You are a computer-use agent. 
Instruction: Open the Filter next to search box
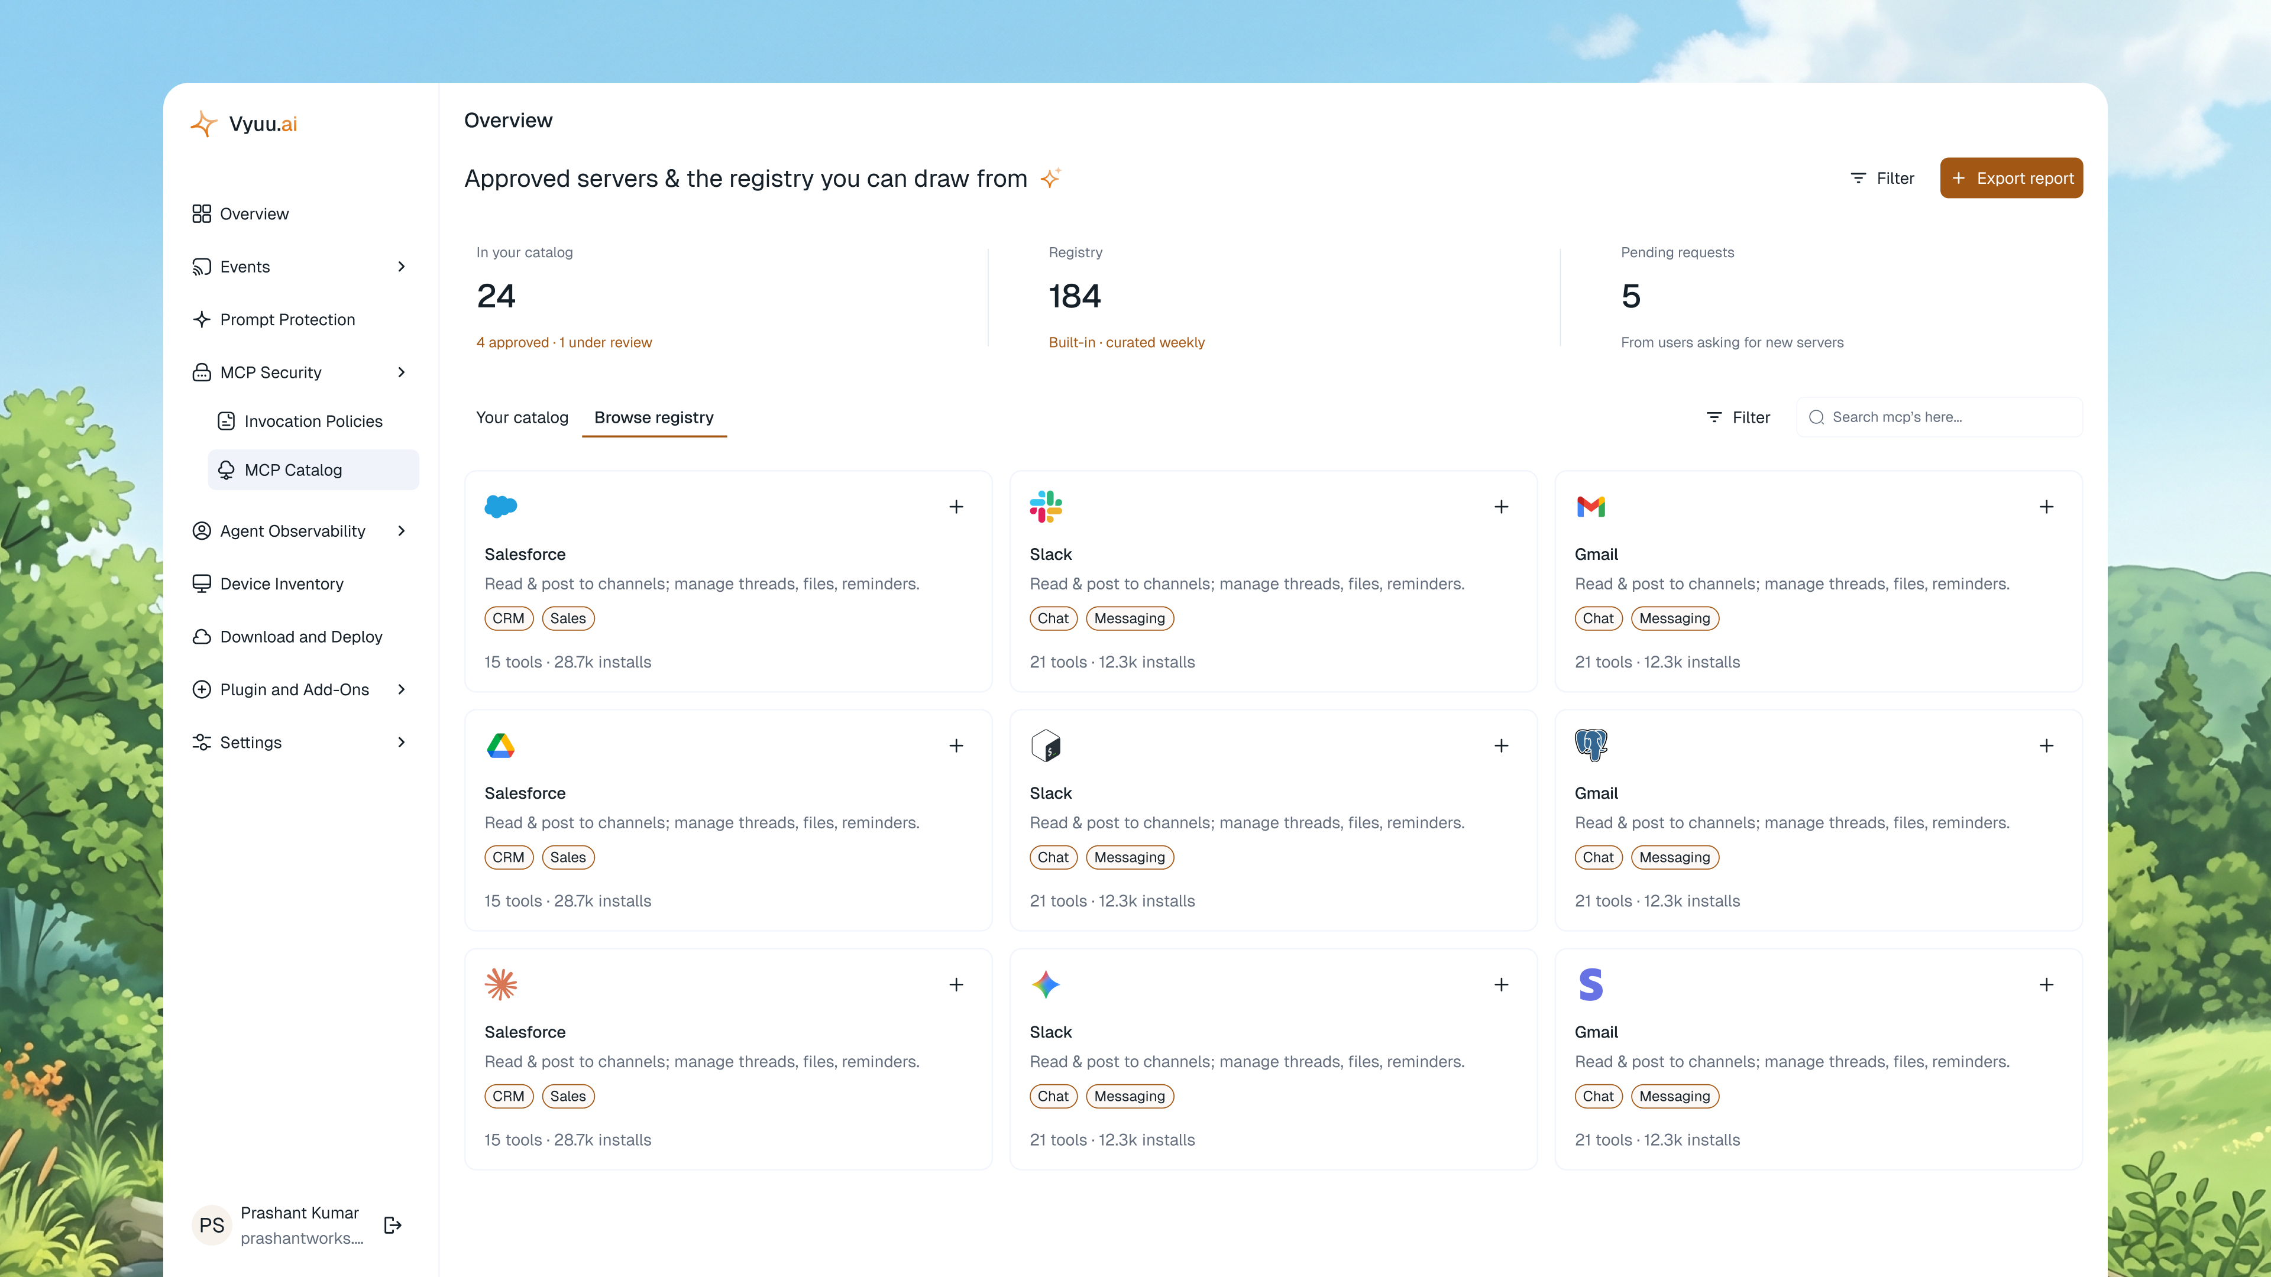click(x=1739, y=417)
